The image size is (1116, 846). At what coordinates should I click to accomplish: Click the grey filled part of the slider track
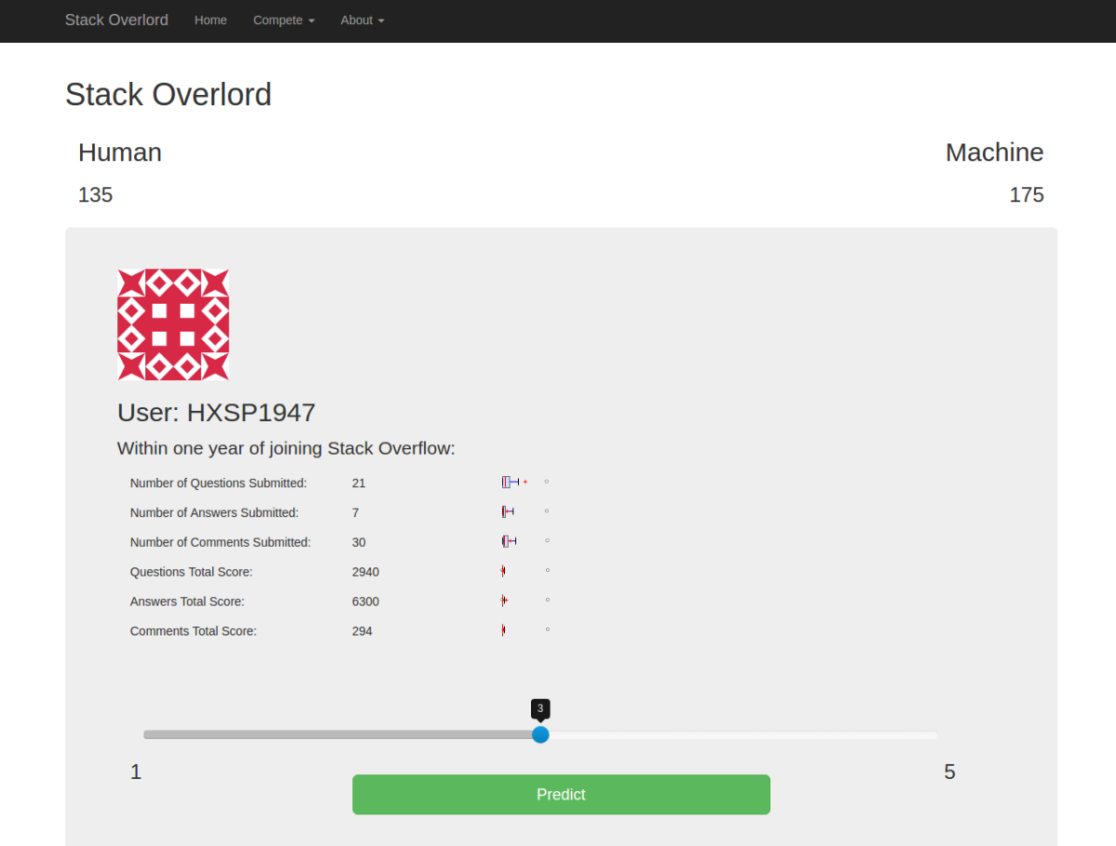338,734
